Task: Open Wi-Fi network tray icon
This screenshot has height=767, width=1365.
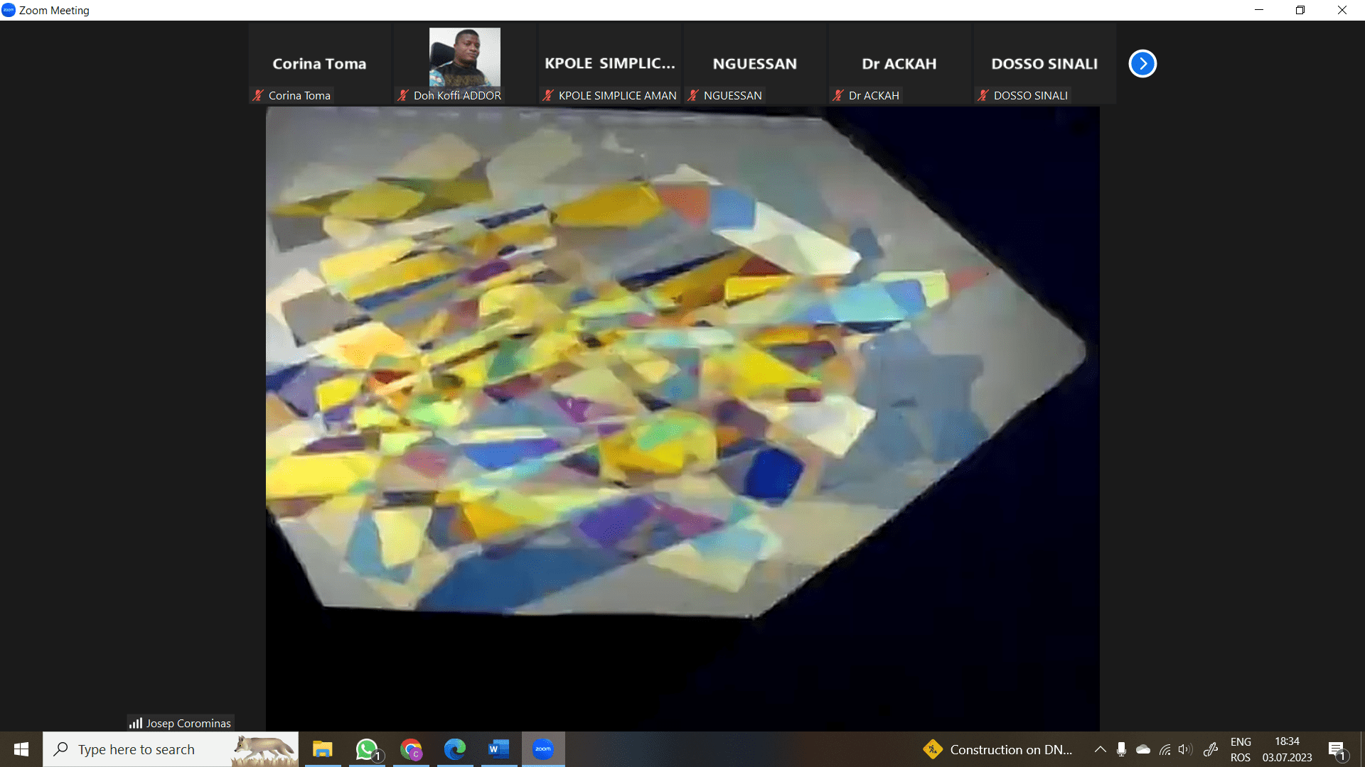Action: [x=1165, y=749]
